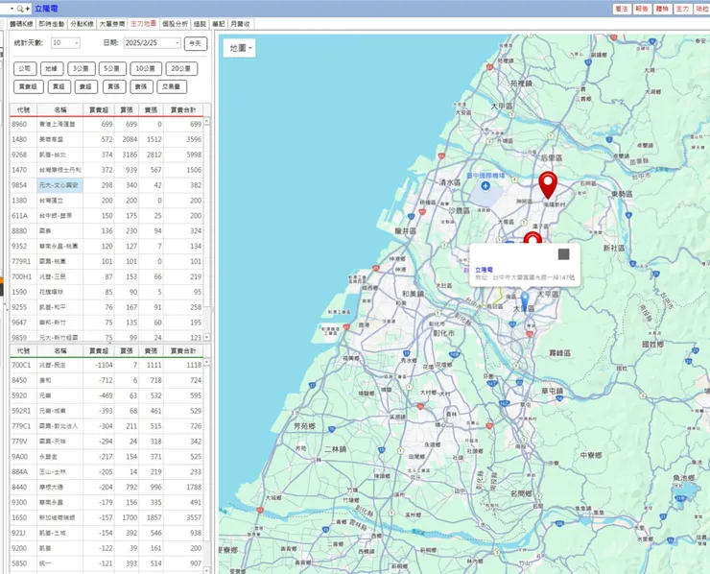Image resolution: width=710 pixels, height=574 pixels.
Task: Click the scroll-down arrow of the upper table
Action: [x=207, y=337]
